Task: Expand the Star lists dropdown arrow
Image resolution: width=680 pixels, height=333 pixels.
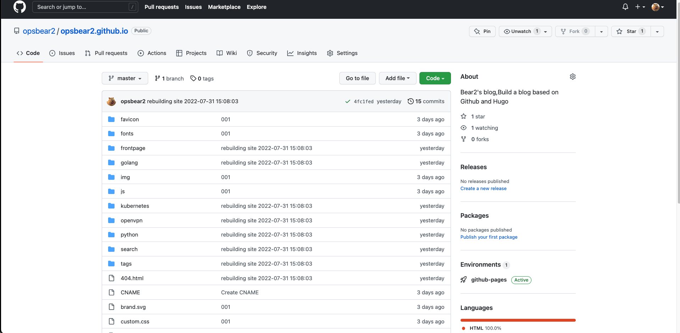Action: [657, 31]
